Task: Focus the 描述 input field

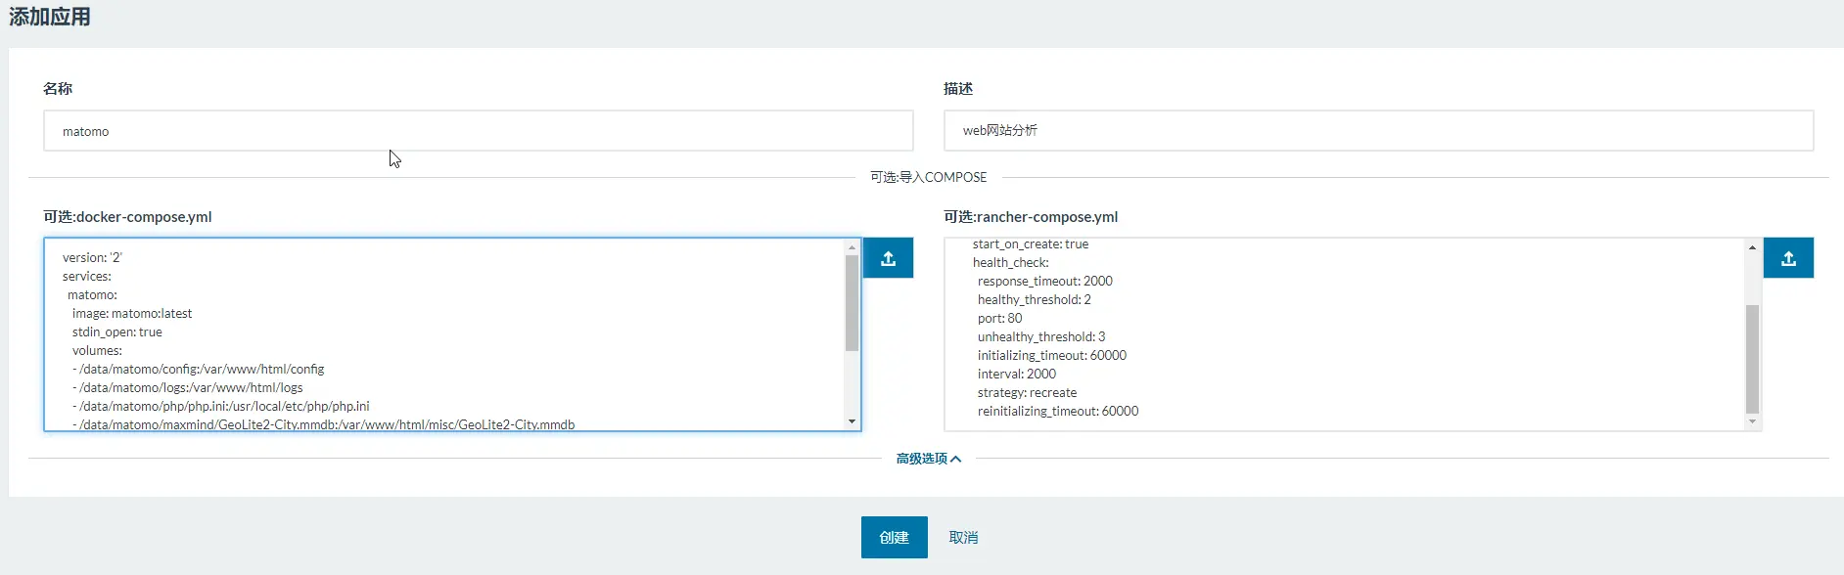Action: 1378,131
